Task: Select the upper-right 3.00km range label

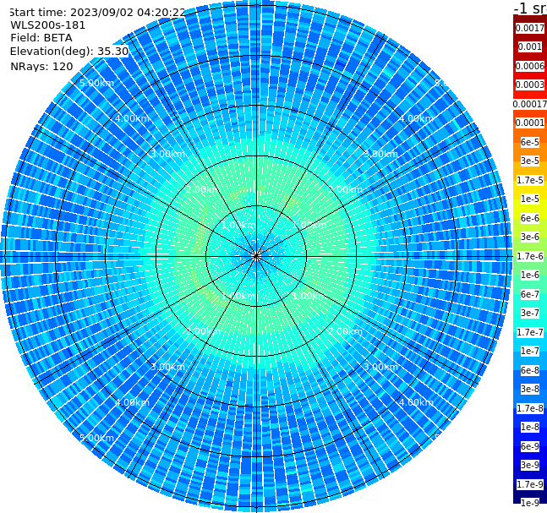Action: pos(381,154)
